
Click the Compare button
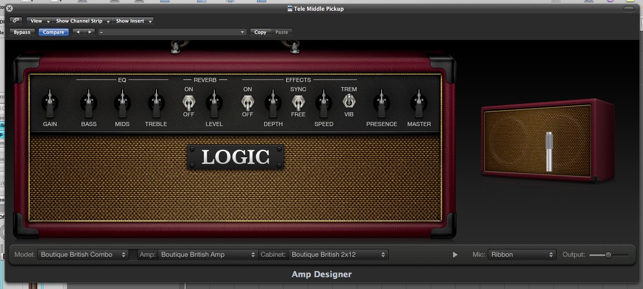pyautogui.click(x=54, y=32)
